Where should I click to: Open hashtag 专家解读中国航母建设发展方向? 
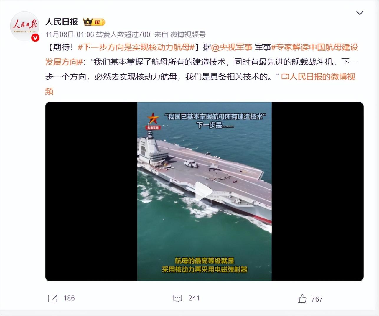(202, 55)
